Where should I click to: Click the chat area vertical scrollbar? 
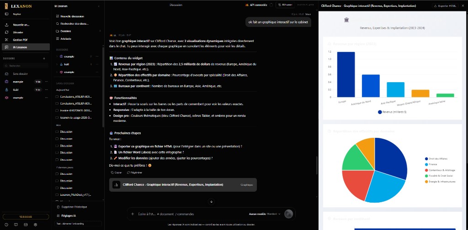pyautogui.click(x=316, y=165)
